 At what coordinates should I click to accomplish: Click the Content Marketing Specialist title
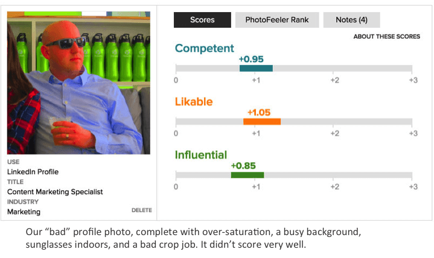pos(55,192)
